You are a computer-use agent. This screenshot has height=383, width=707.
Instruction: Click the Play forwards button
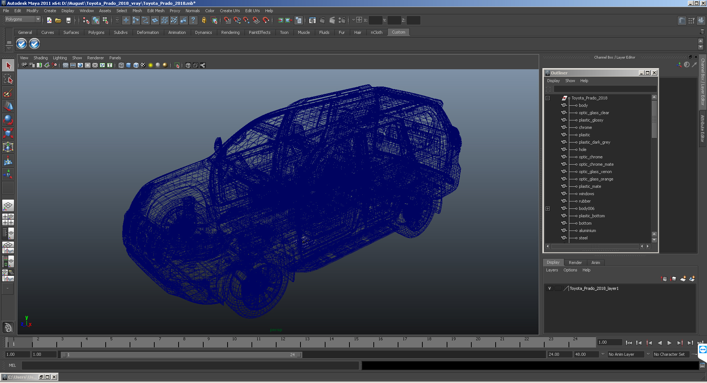click(x=669, y=343)
